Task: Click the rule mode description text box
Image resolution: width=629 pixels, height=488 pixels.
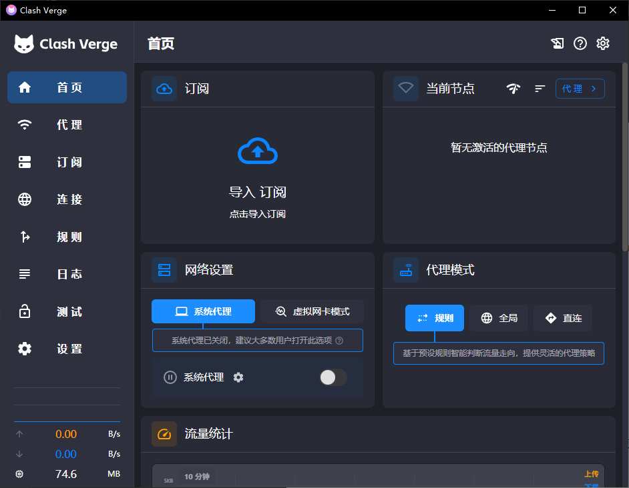Action: pos(499,353)
